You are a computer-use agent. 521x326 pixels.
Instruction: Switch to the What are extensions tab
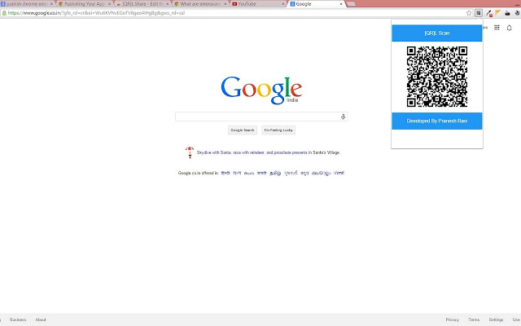(x=200, y=4)
